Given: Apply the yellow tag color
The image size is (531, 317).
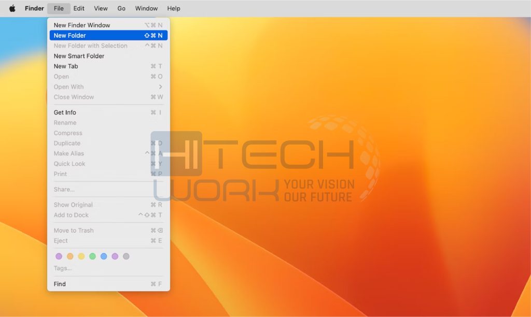Looking at the screenshot, I should click(x=81, y=256).
